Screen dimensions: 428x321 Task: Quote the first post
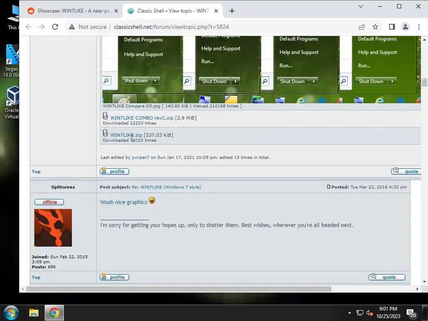pyautogui.click(x=406, y=171)
